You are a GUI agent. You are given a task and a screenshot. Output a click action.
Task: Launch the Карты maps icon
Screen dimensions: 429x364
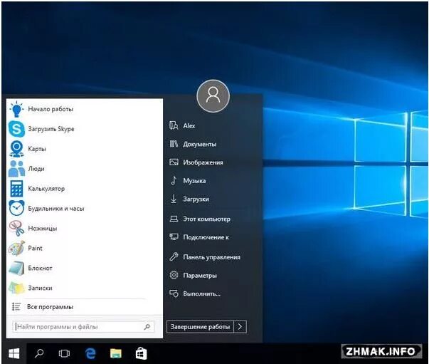pyautogui.click(x=16, y=149)
